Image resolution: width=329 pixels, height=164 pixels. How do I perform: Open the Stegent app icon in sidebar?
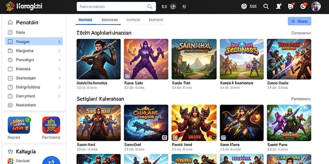coord(19,125)
